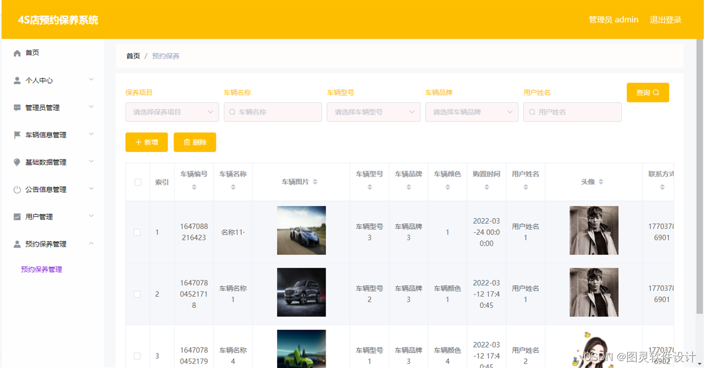705x368 pixels.
Task: Click the 基础数据管理 database icon
Action: coord(16,162)
